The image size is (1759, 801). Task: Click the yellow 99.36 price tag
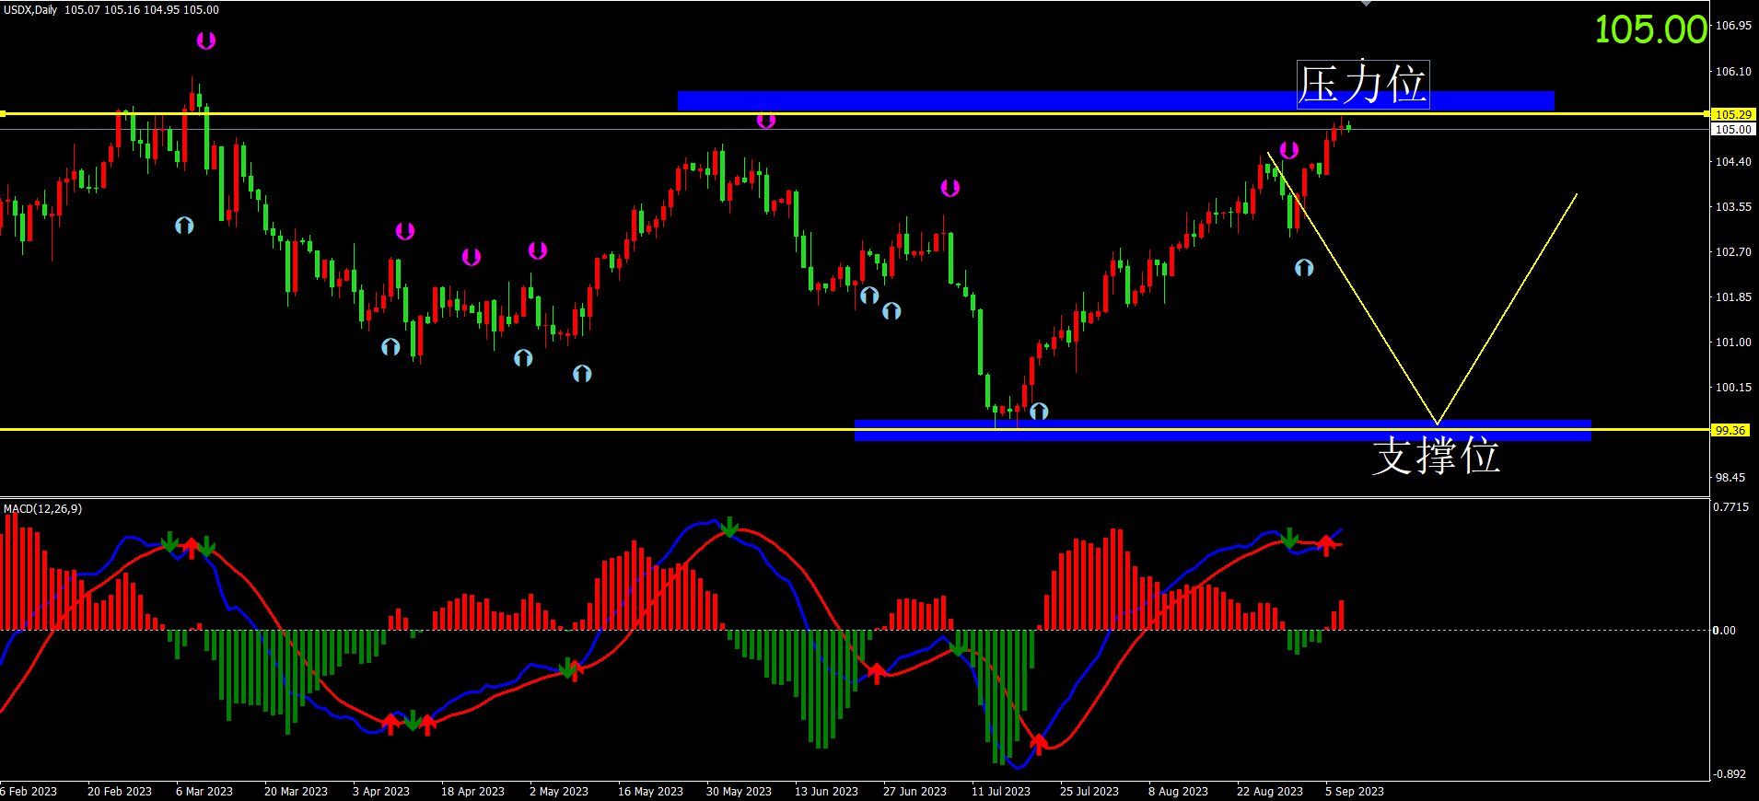1730,430
